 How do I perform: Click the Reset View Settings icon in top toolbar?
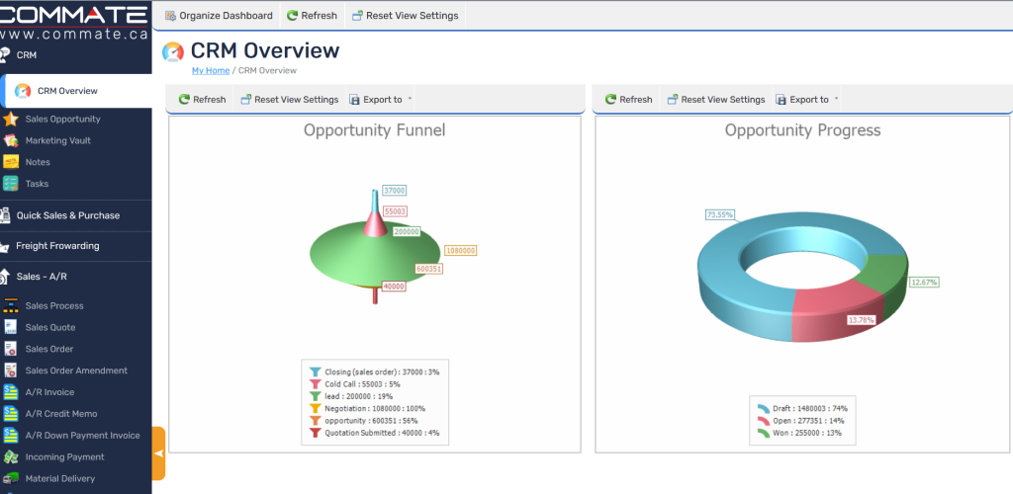point(357,16)
